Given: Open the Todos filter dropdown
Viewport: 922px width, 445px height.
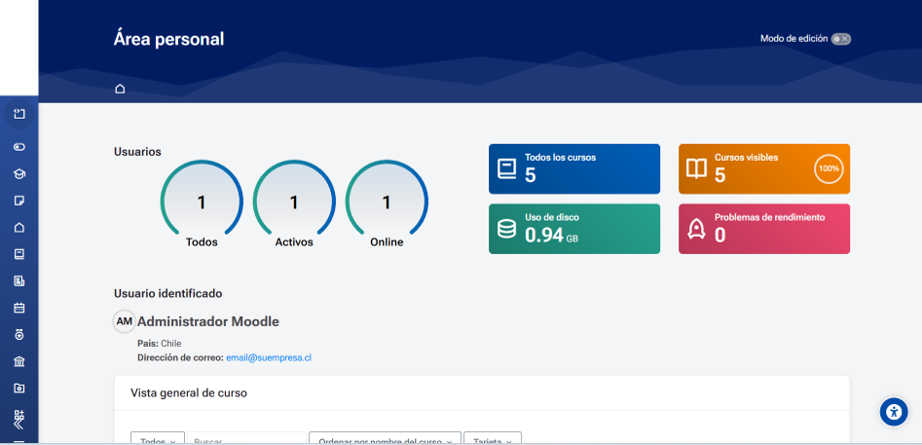Looking at the screenshot, I should coord(158,438).
